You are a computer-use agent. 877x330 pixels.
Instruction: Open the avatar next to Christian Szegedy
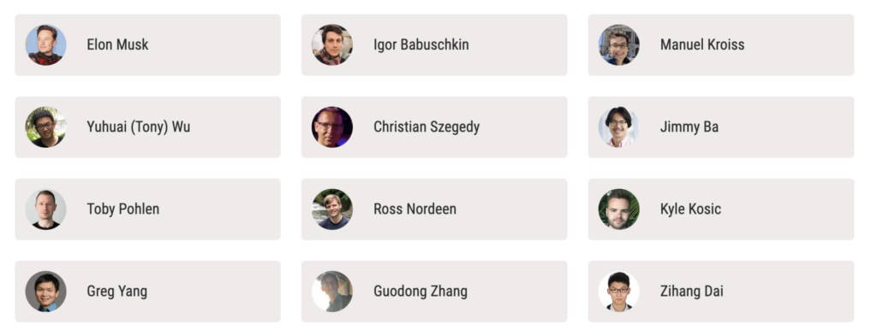point(332,127)
